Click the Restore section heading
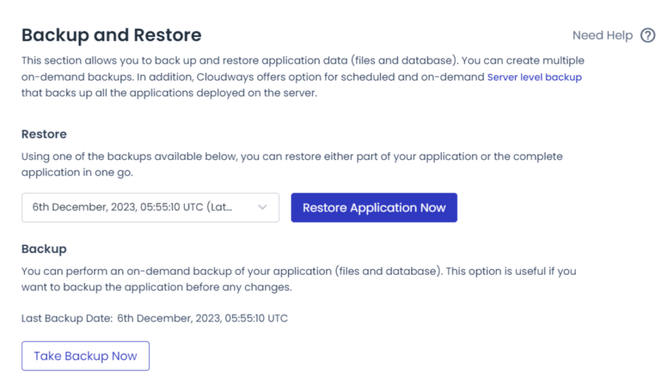The height and width of the screenshot is (392, 668). (44, 134)
